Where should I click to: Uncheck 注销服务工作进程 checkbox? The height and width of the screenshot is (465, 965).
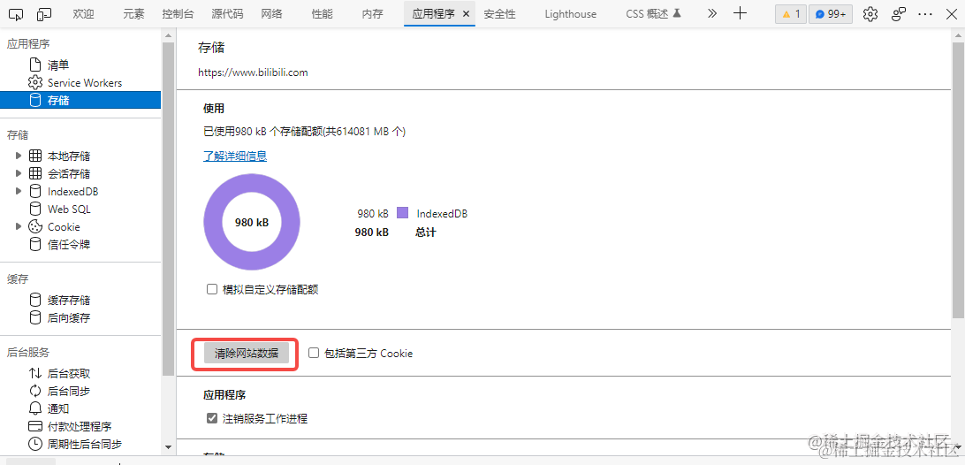212,419
